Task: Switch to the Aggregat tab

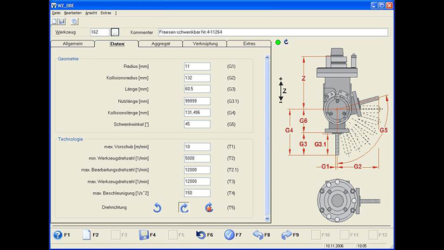Action: coord(160,43)
